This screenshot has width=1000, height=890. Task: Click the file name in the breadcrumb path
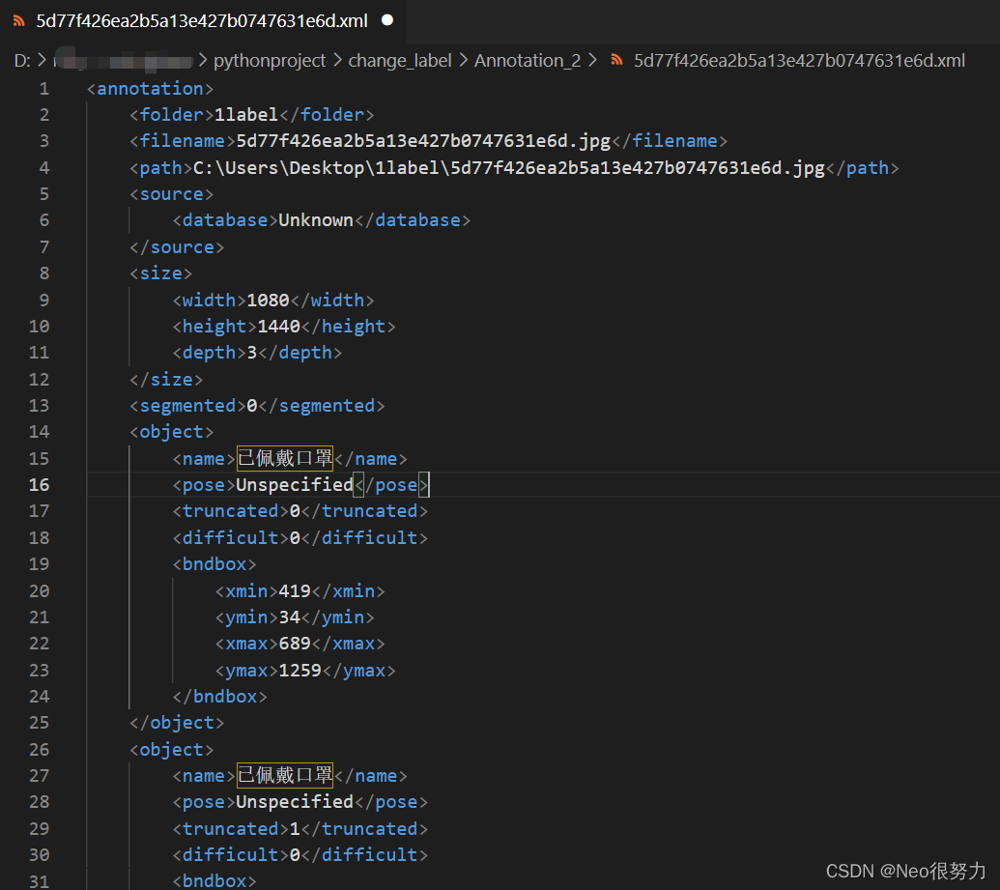799,61
